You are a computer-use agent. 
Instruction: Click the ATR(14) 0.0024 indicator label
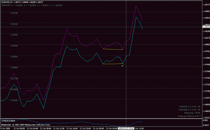click(x=8, y=121)
